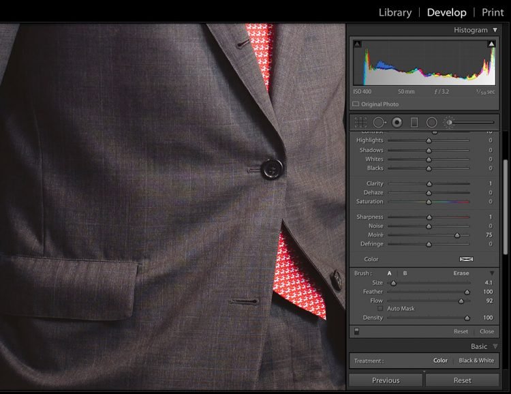Click the Shadows slider handle
The image size is (511, 394).
429,151
